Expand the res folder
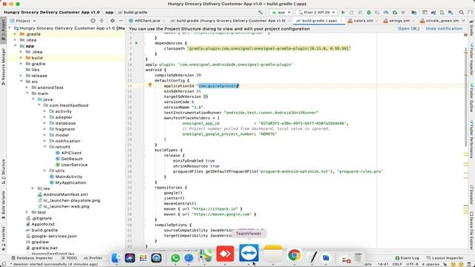This screenshot has height=267, width=475. click(x=33, y=188)
